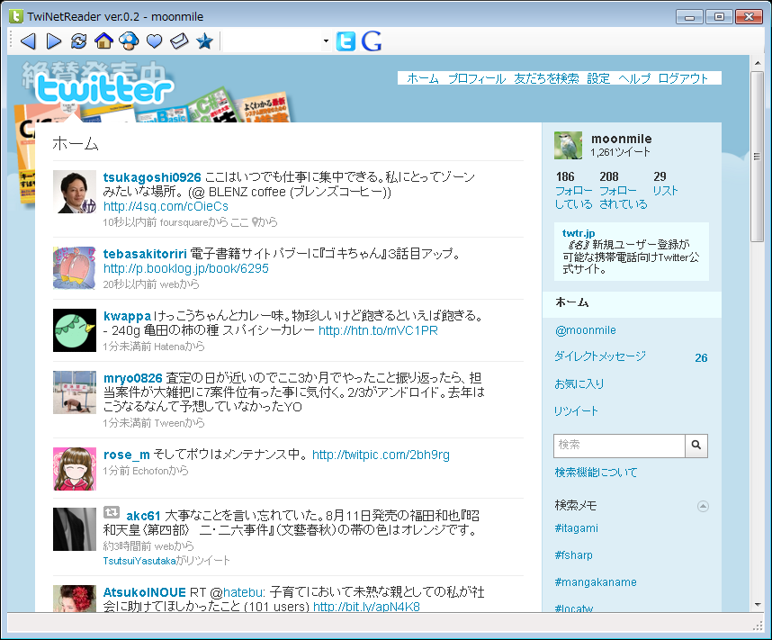Viewport: 772px width, 640px height.
Task: Open the toolbar combo box dropdown arrow
Action: (326, 41)
